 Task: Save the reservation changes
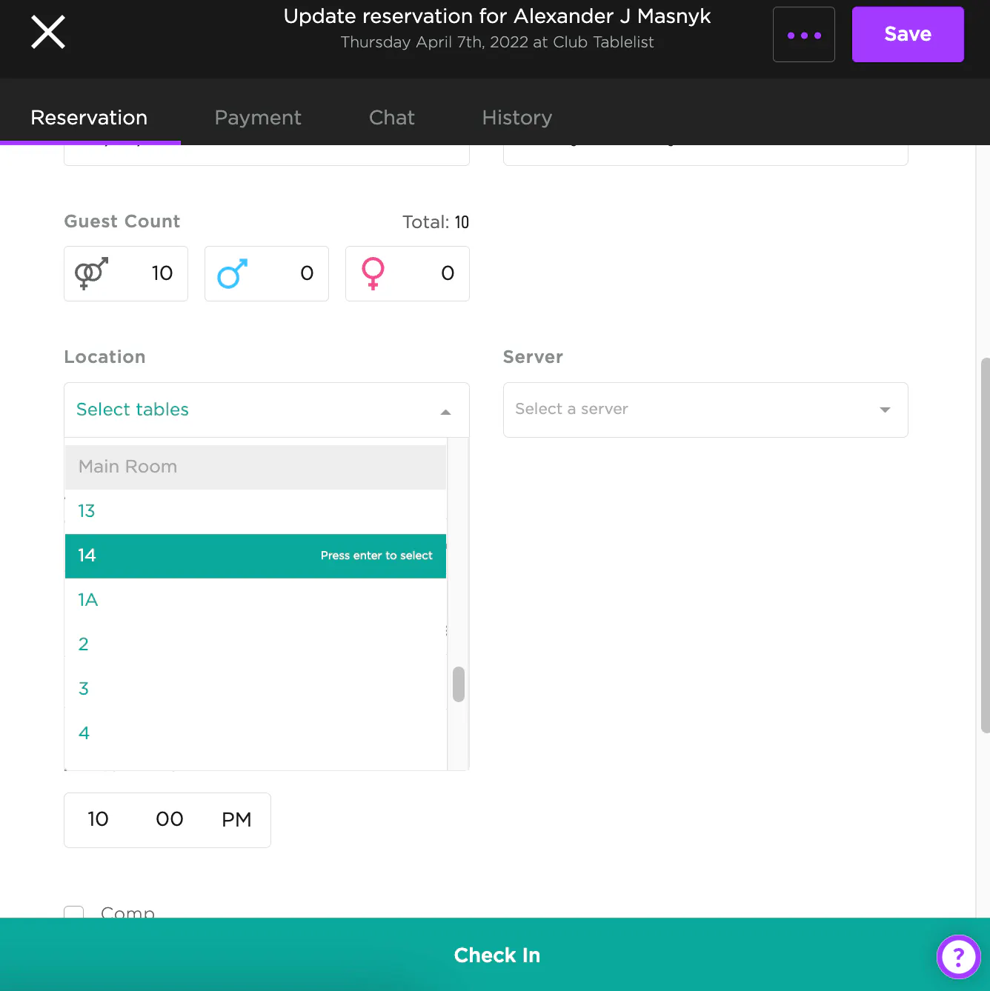coord(907,35)
